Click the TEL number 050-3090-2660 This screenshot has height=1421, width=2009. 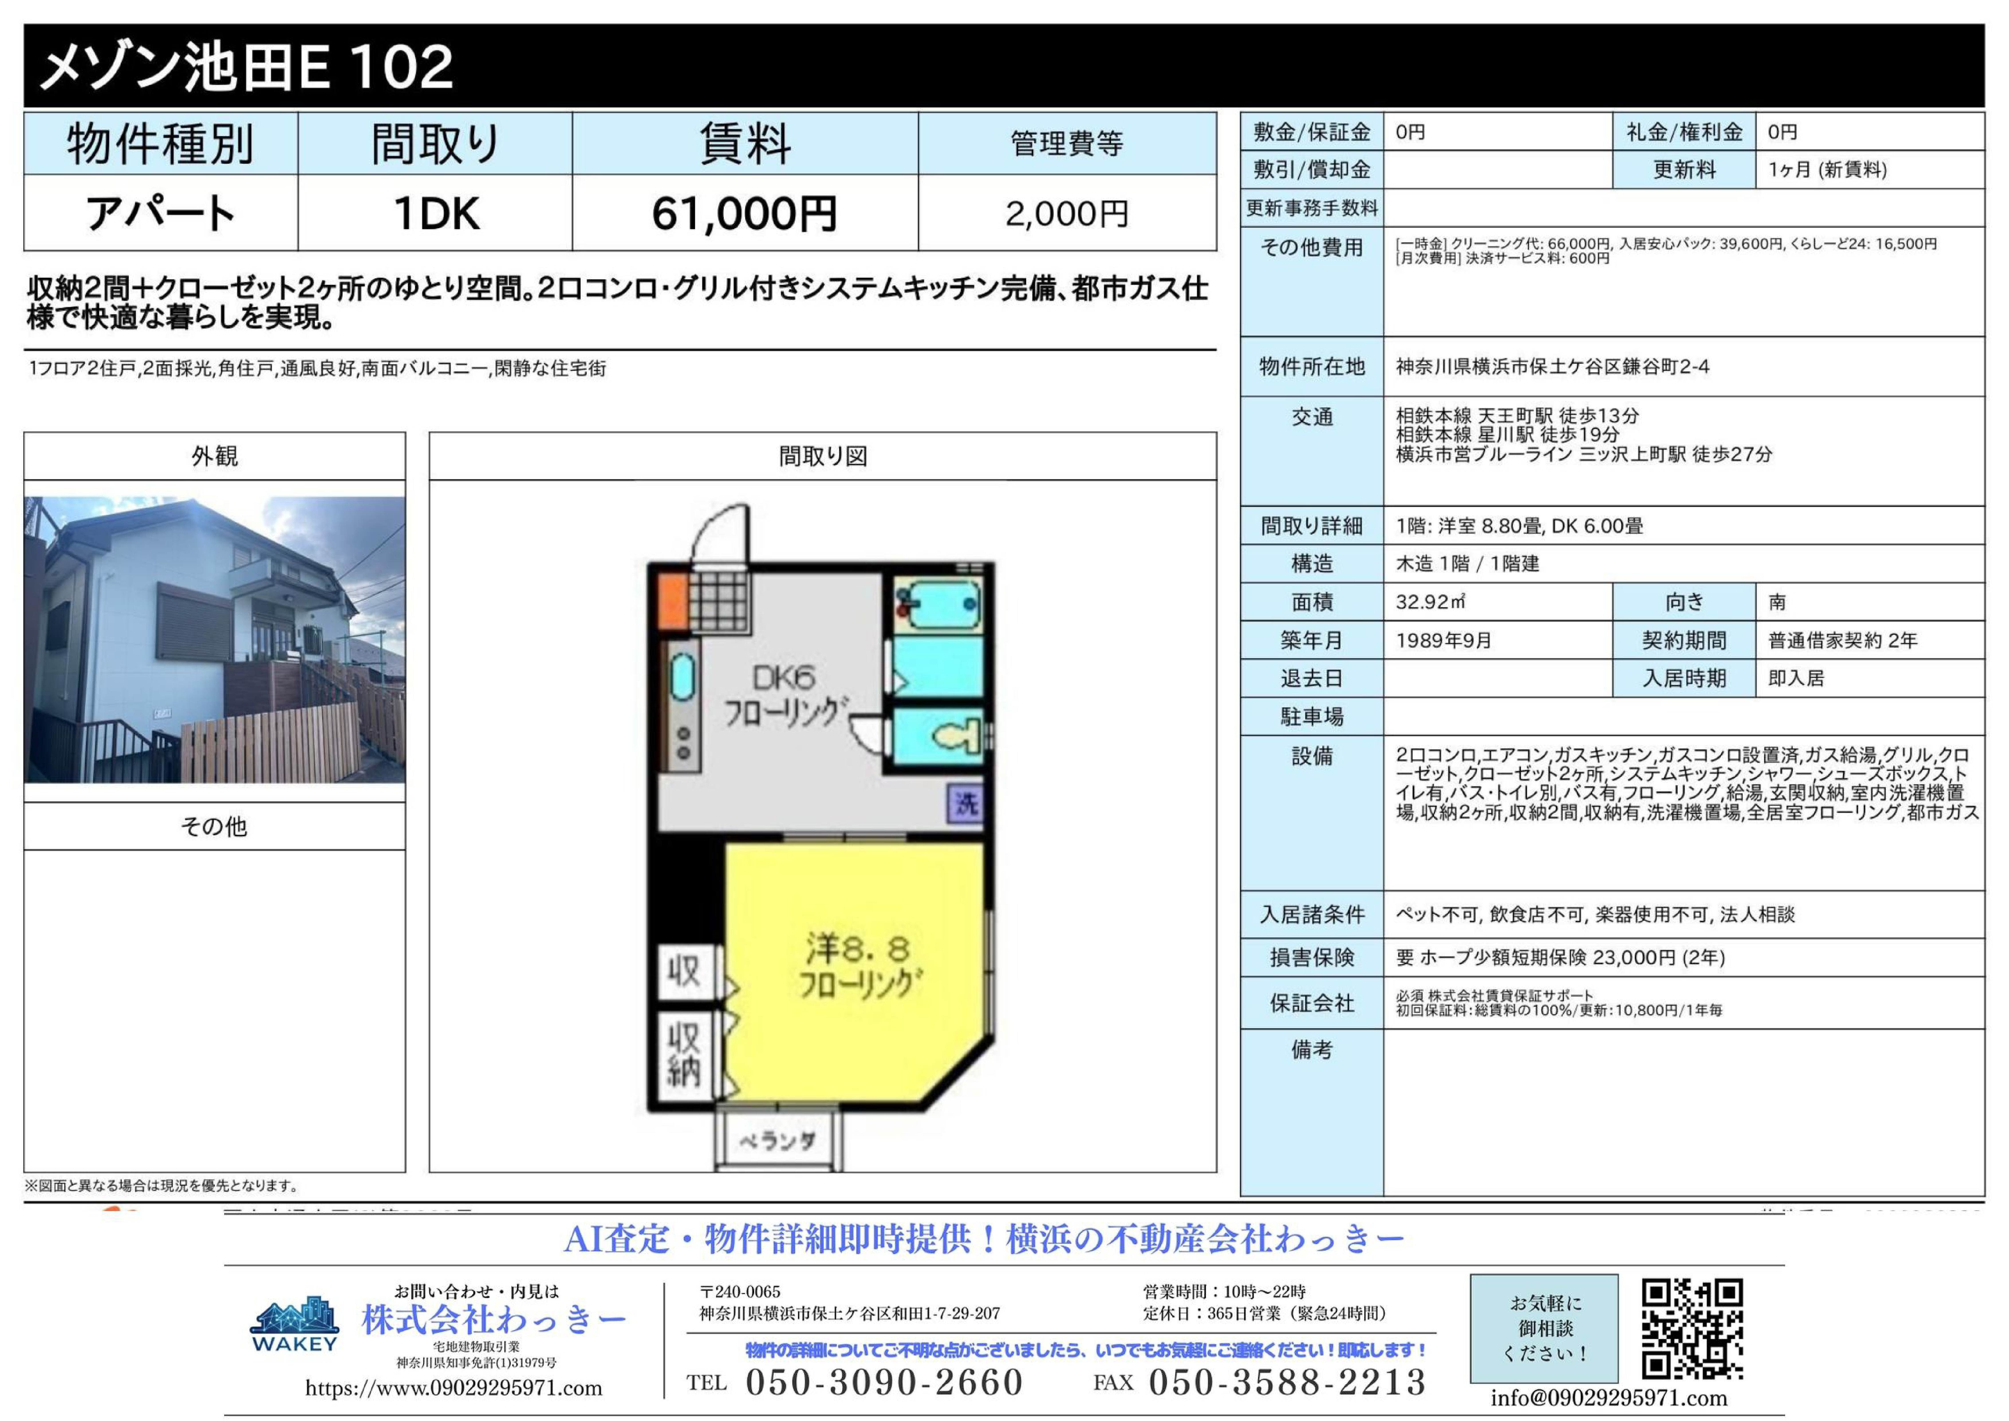point(884,1383)
